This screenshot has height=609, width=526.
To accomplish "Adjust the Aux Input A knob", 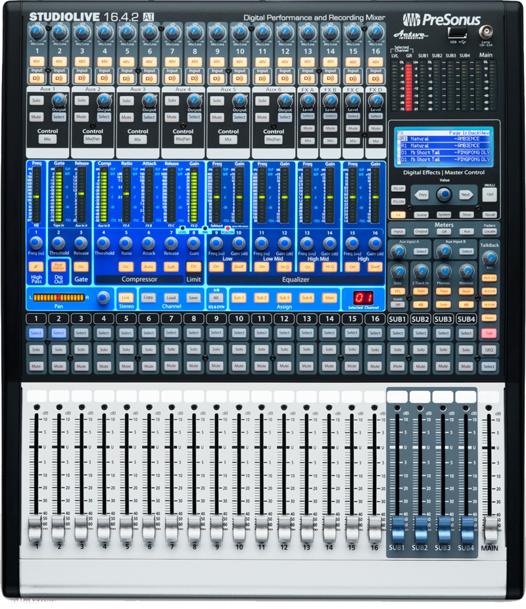I will (x=398, y=252).
